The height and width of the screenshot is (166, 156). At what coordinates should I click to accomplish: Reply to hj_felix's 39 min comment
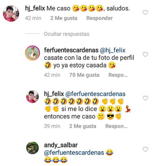tap(116, 126)
